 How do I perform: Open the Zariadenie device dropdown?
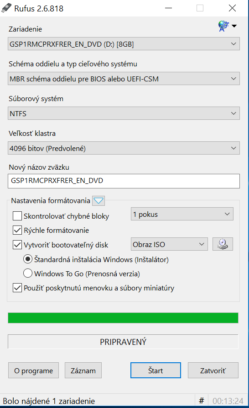(124, 44)
